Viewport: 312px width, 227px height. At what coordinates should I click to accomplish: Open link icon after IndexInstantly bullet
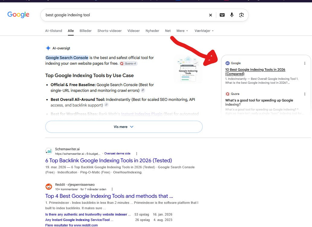click(106, 105)
